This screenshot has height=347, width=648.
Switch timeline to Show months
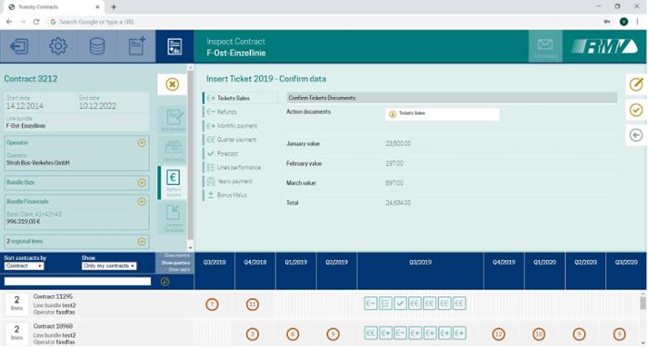[x=177, y=255]
